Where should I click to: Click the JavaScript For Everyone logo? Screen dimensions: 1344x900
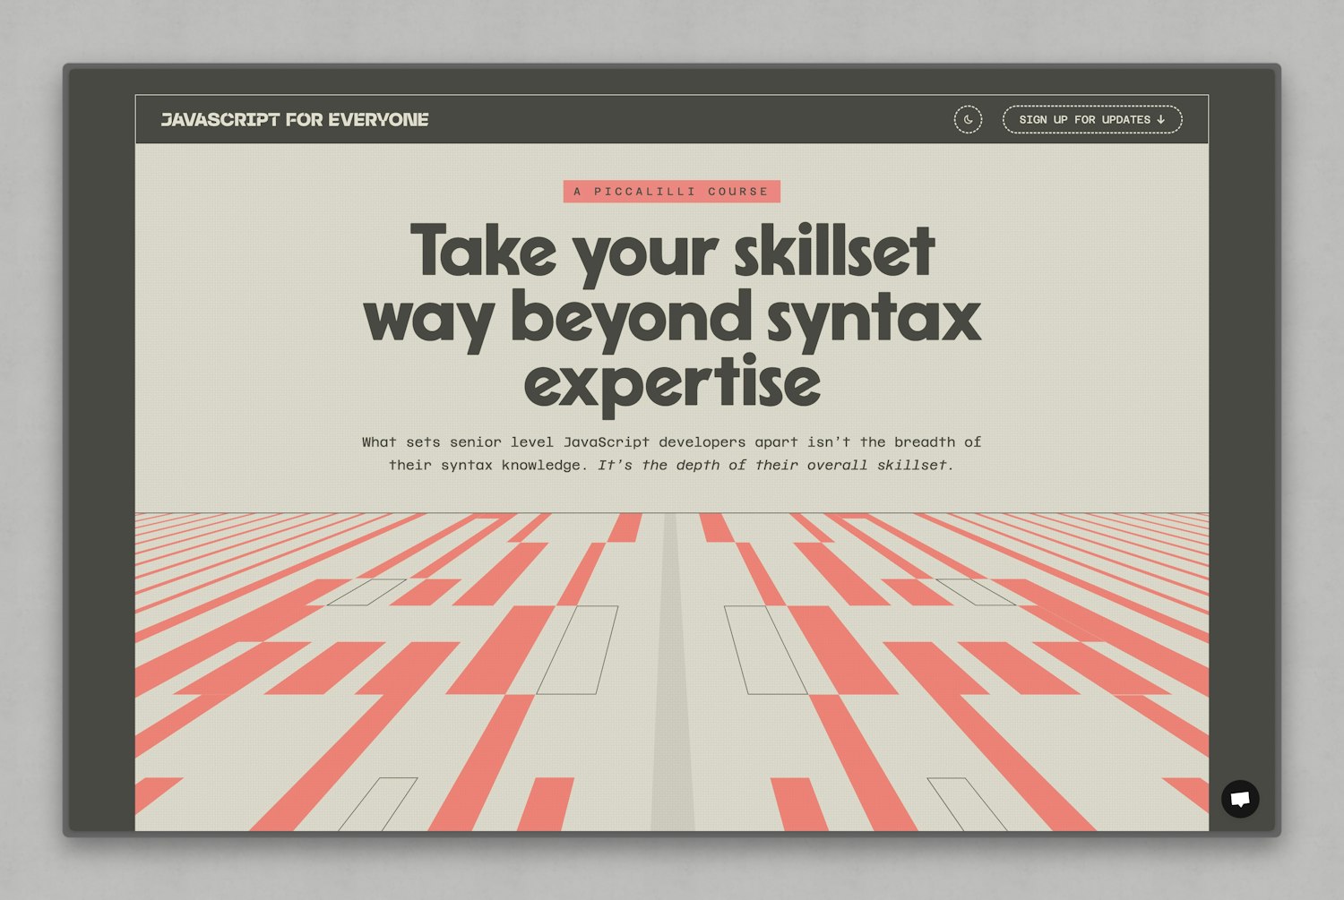297,118
